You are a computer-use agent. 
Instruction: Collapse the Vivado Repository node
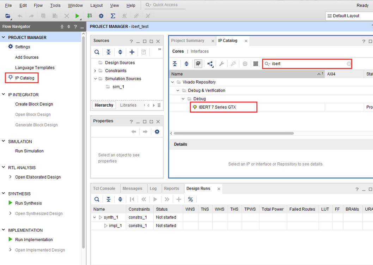click(172, 82)
